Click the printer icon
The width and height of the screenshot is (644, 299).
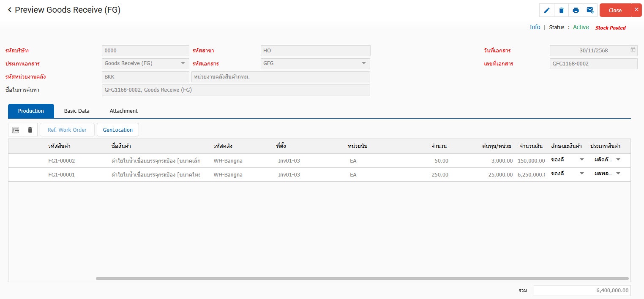coord(576,11)
